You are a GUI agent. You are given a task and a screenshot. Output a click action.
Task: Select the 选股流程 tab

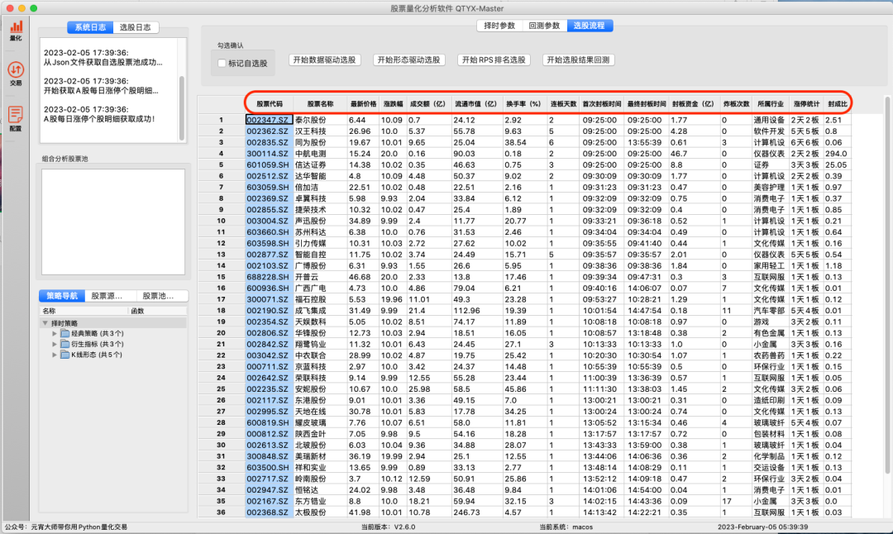pyautogui.click(x=590, y=26)
